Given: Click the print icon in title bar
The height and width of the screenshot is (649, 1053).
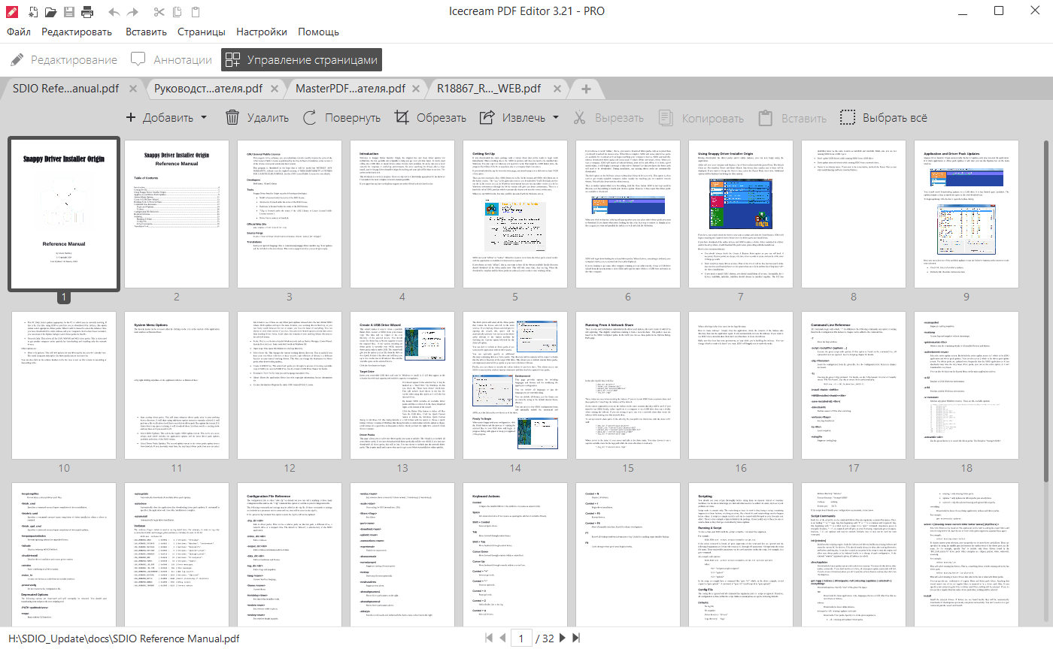Looking at the screenshot, I should pyautogui.click(x=87, y=11).
